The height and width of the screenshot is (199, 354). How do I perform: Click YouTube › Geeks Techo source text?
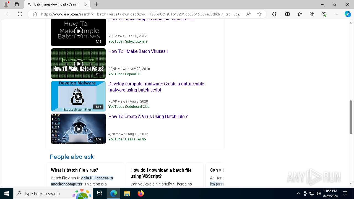click(127, 139)
